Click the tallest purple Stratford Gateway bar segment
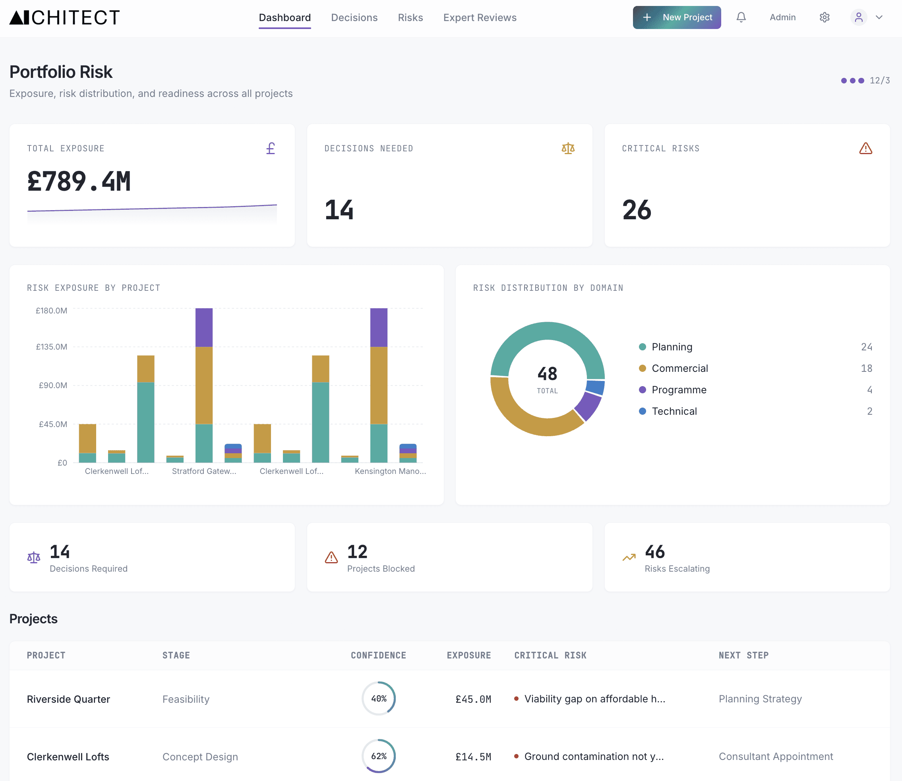Image resolution: width=902 pixels, height=781 pixels. coord(203,327)
